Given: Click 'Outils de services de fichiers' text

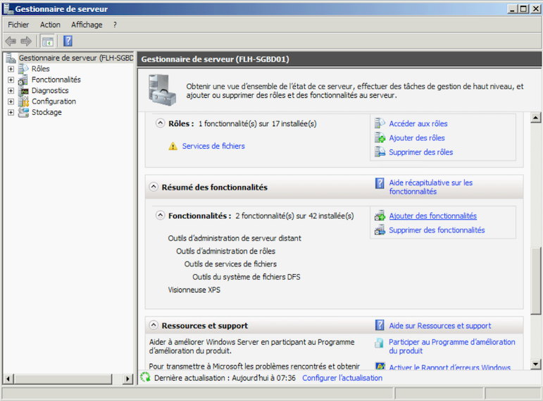Looking at the screenshot, I should (230, 264).
